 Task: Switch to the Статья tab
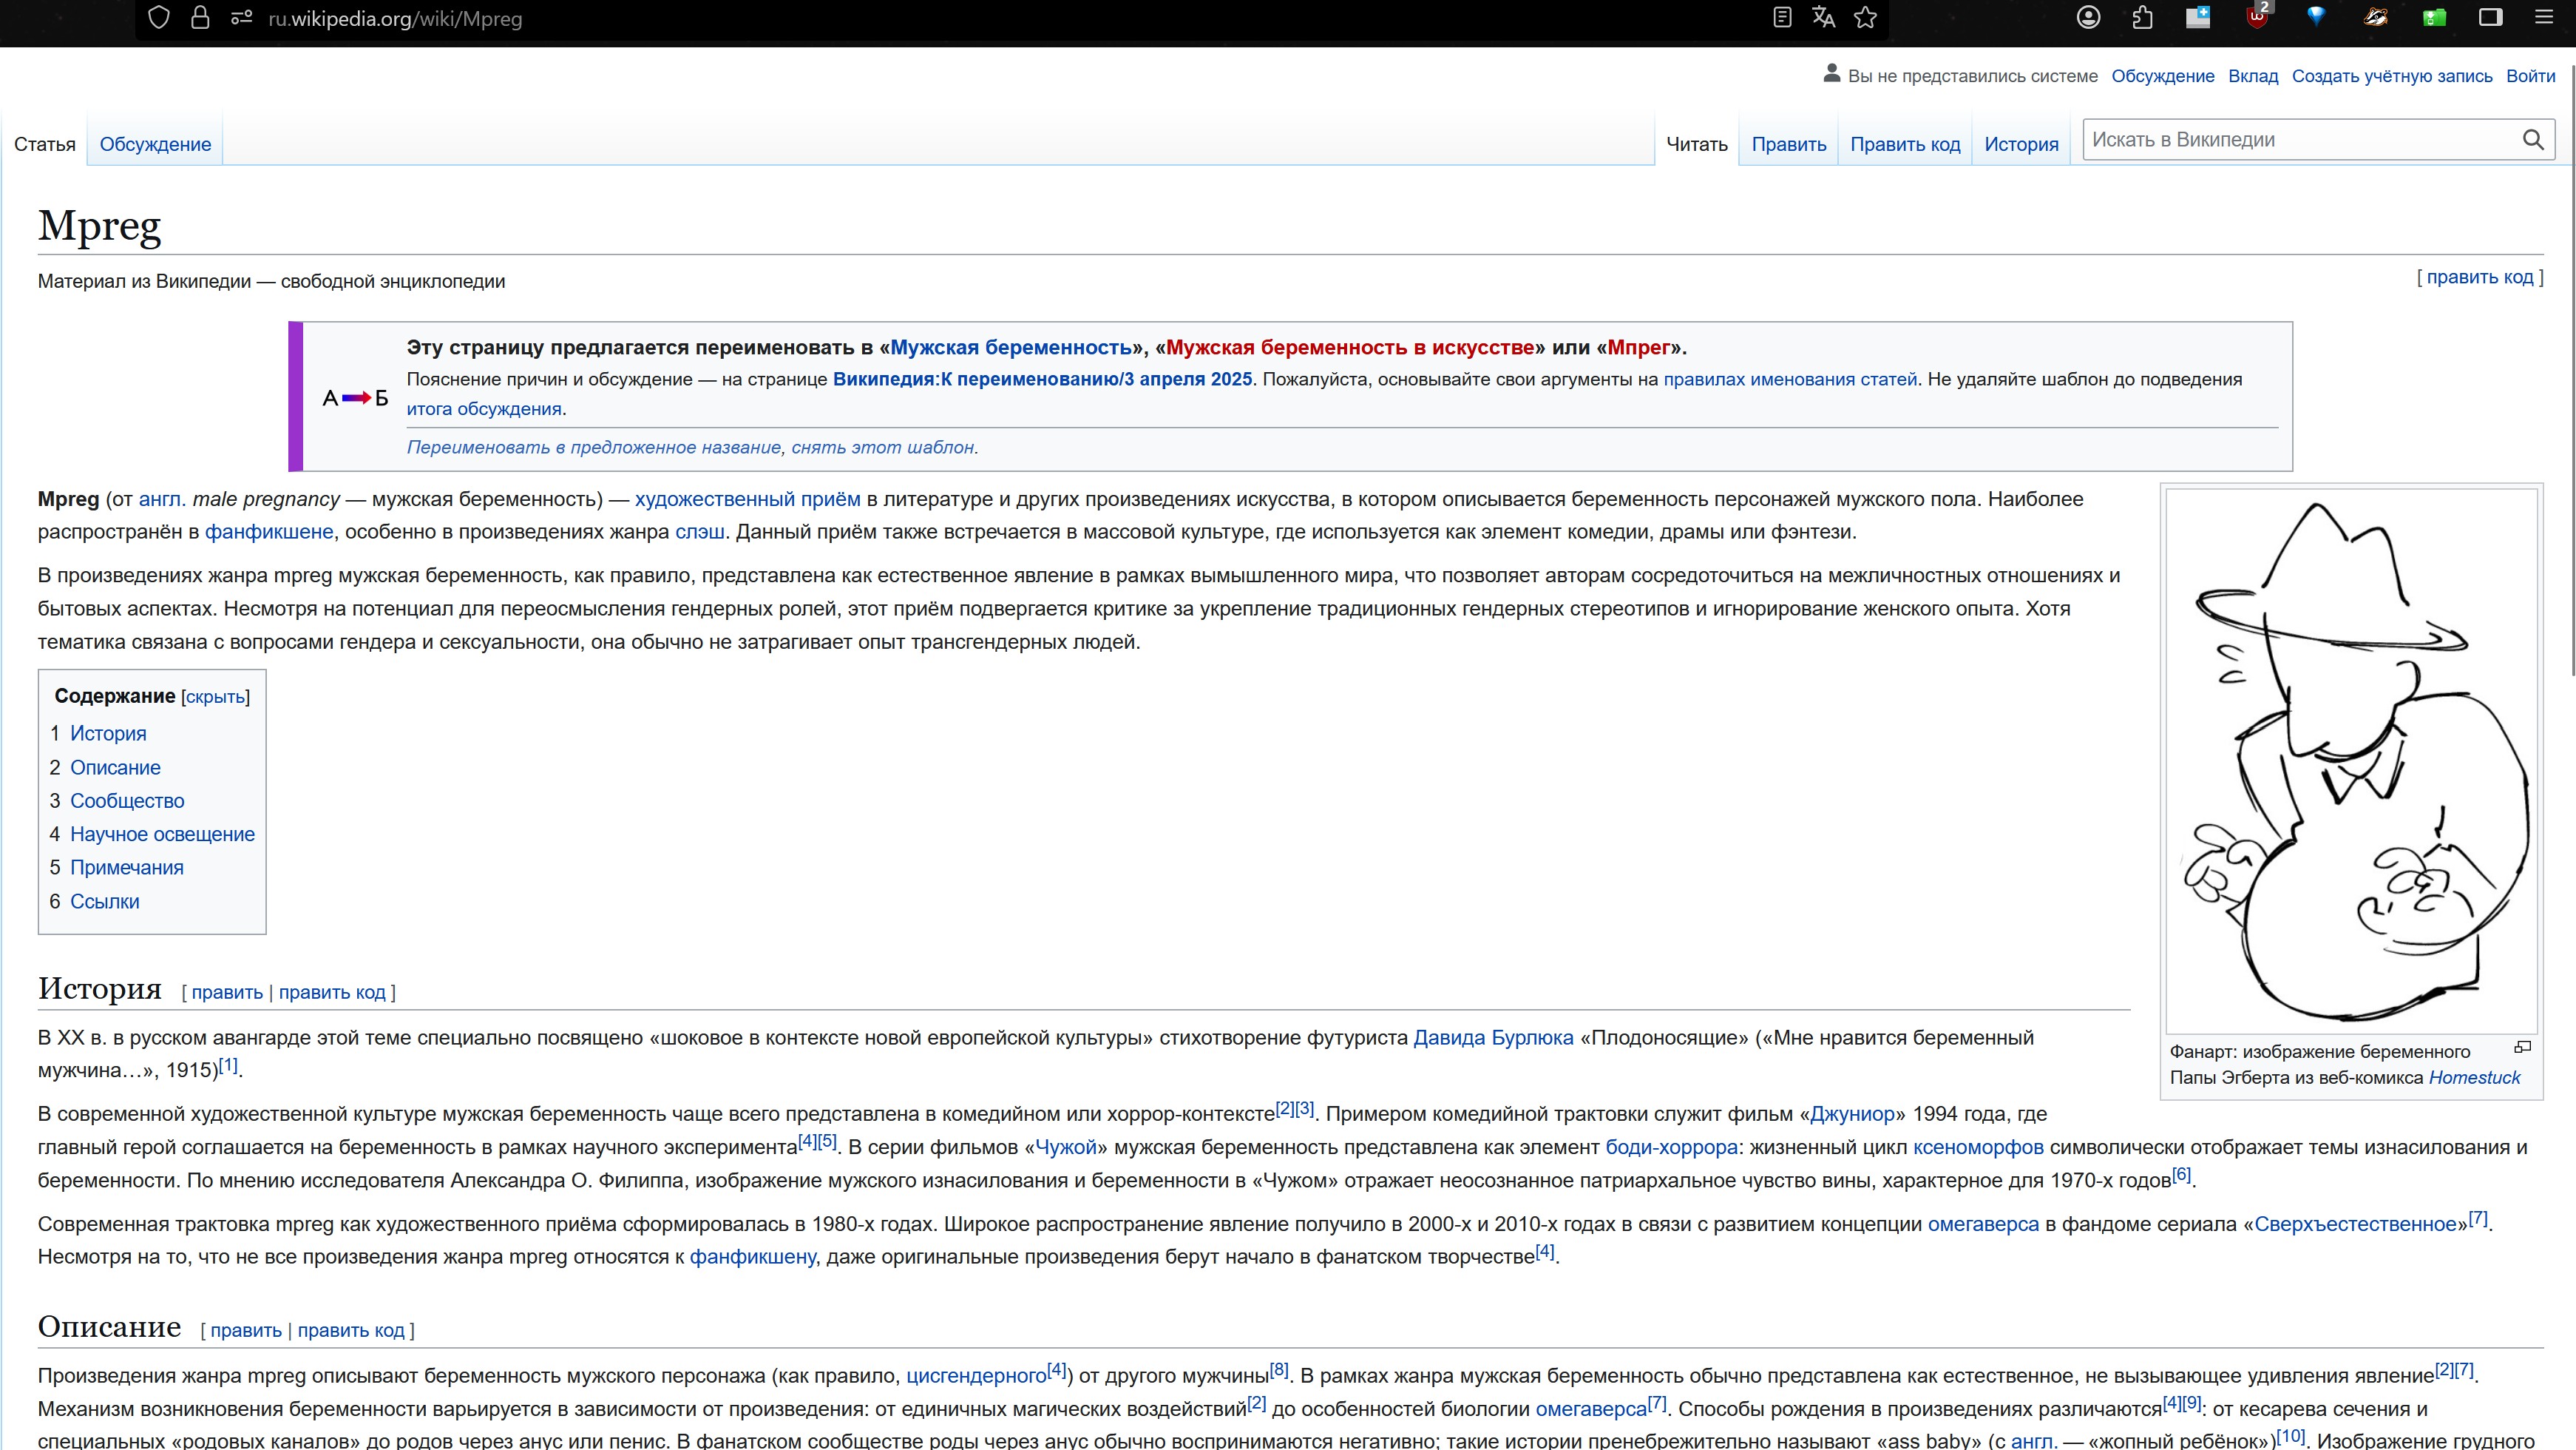45,144
